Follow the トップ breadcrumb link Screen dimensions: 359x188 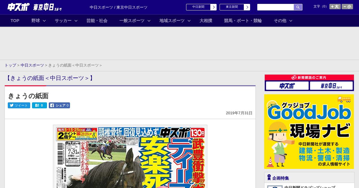tap(10, 65)
